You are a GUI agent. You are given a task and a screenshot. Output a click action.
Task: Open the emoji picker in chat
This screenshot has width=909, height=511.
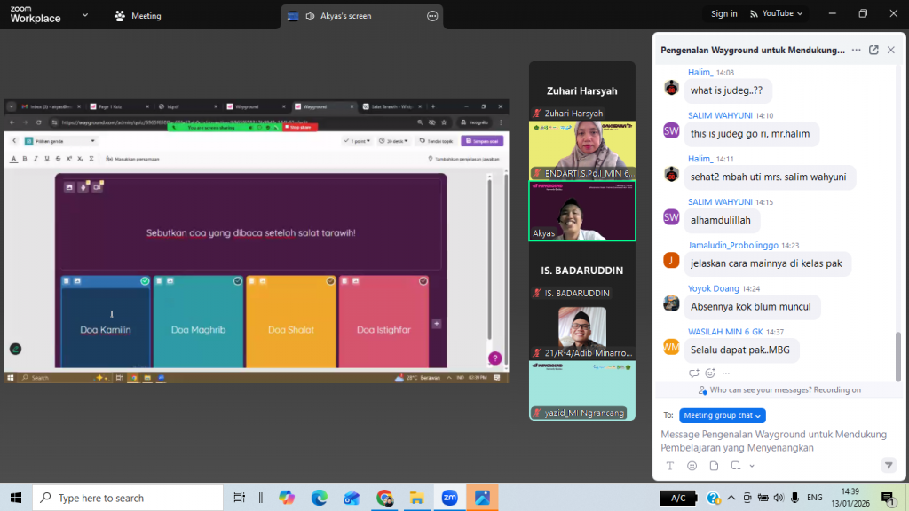click(x=692, y=466)
